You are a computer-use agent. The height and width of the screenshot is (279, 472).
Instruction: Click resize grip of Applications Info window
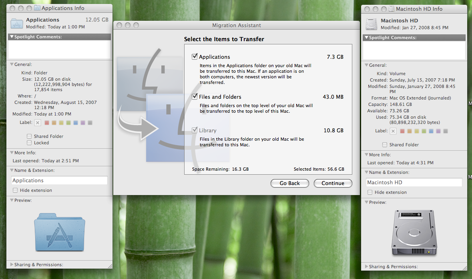110,266
